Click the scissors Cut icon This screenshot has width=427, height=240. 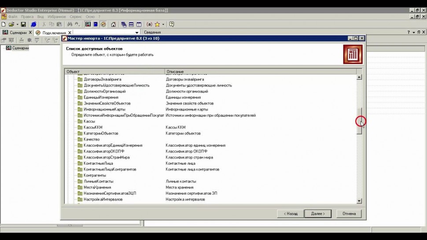[44, 24]
